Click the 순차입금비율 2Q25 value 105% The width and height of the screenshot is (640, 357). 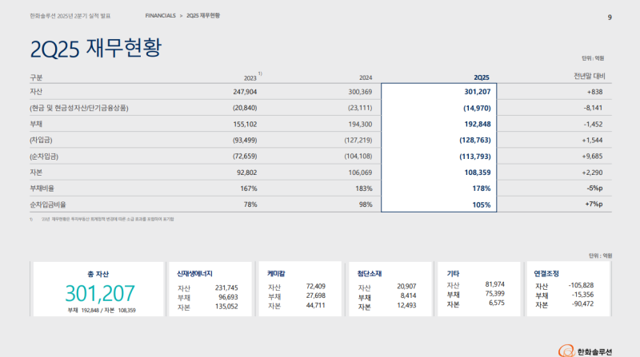point(481,204)
